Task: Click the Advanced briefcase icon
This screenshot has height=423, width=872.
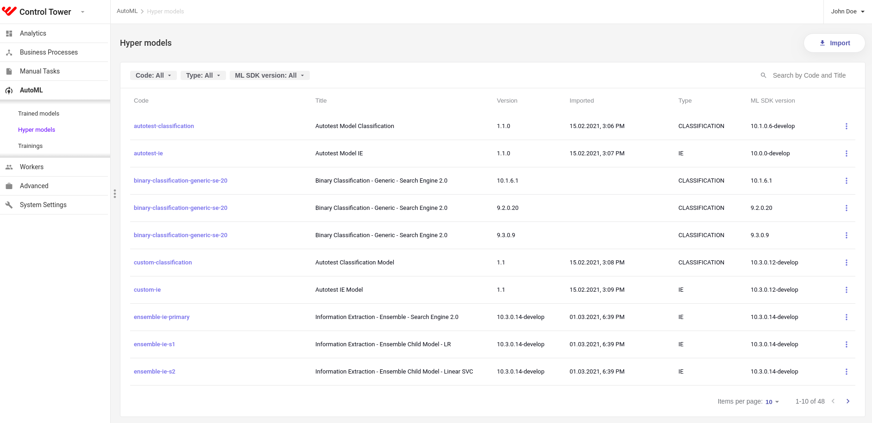Action: point(9,186)
